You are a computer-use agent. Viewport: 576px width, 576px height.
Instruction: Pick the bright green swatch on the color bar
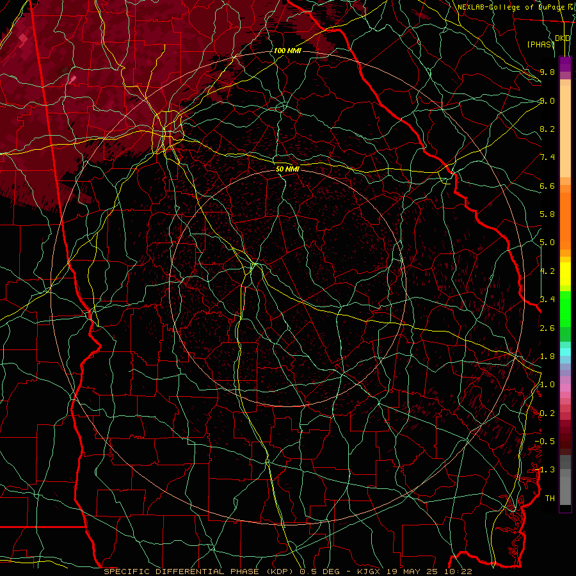pos(565,308)
